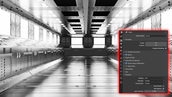The height and width of the screenshot is (97, 172).
Task: Enable the Ambient Occlusion checkbox
Action: pyautogui.click(x=126, y=52)
